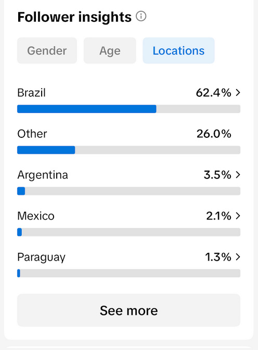This screenshot has height=350, width=258.
Task: Select the Mexico country label
Action: (36, 216)
